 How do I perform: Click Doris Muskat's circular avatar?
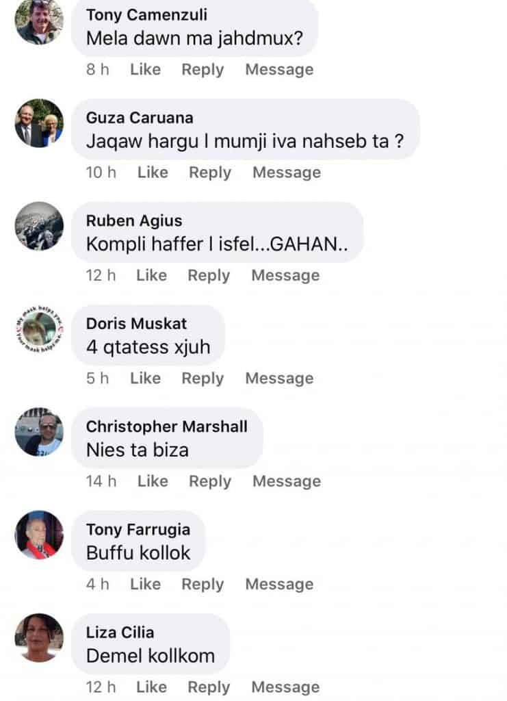pos(39,329)
